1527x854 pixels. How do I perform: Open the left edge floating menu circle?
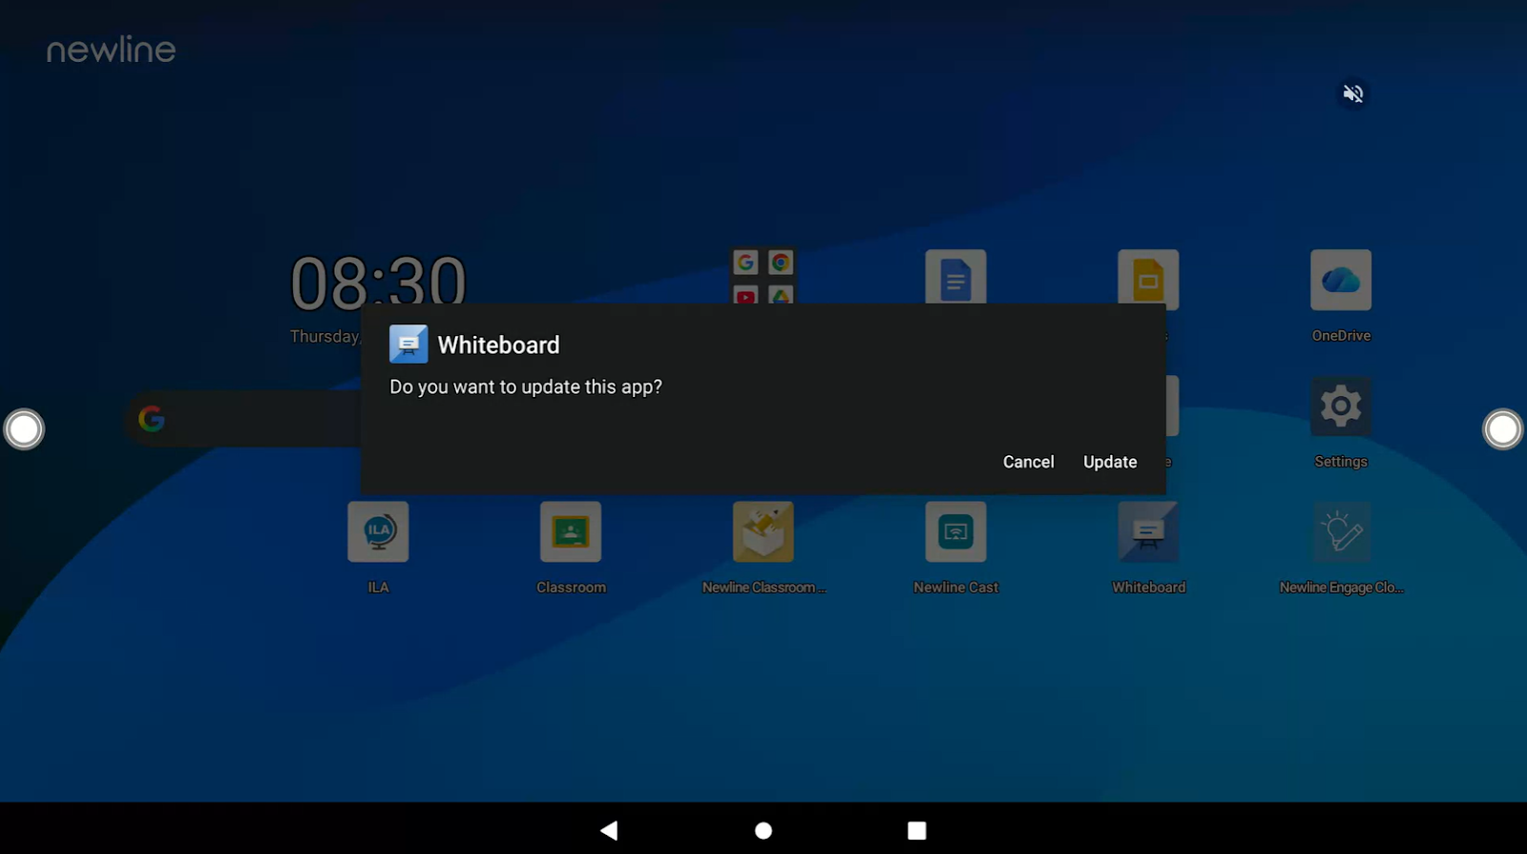(x=24, y=429)
